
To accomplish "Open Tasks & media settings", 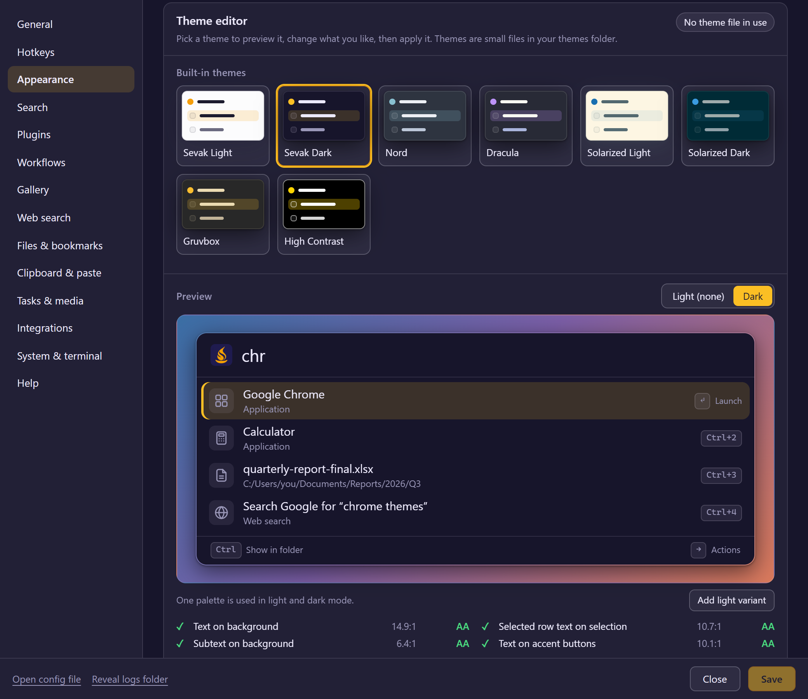I will pos(71,301).
